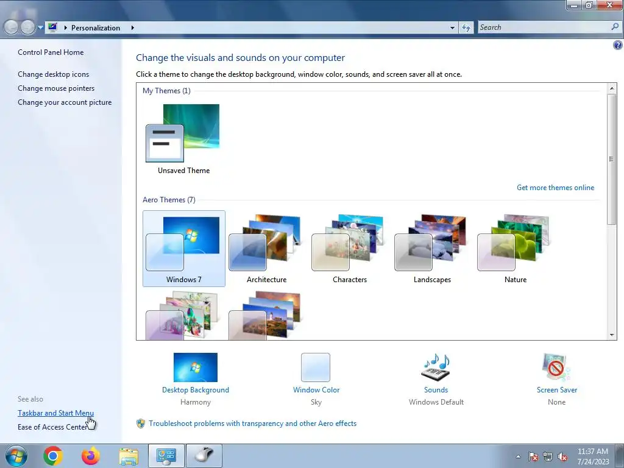The image size is (624, 468).
Task: Click the Personalization breadcrumb
Action: click(96, 28)
